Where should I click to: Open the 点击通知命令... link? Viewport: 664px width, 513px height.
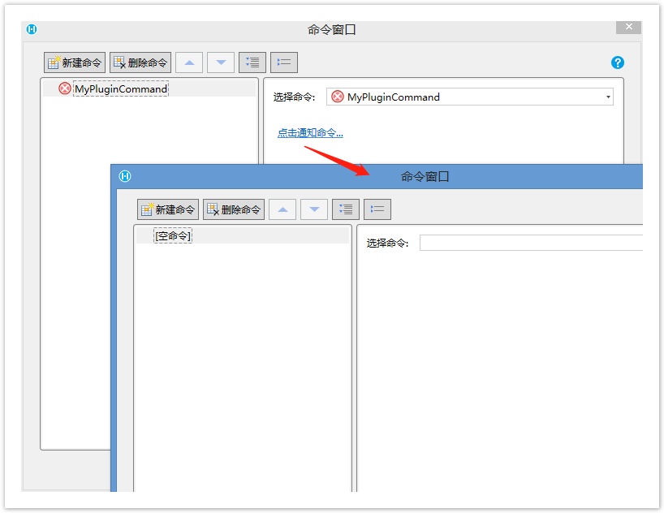(x=310, y=133)
